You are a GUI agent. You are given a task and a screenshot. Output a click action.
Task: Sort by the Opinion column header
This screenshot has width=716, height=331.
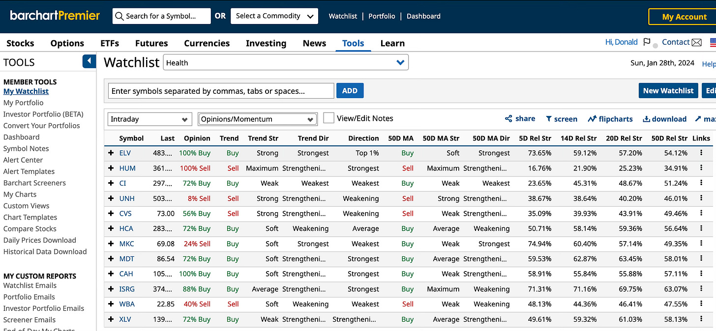point(197,138)
